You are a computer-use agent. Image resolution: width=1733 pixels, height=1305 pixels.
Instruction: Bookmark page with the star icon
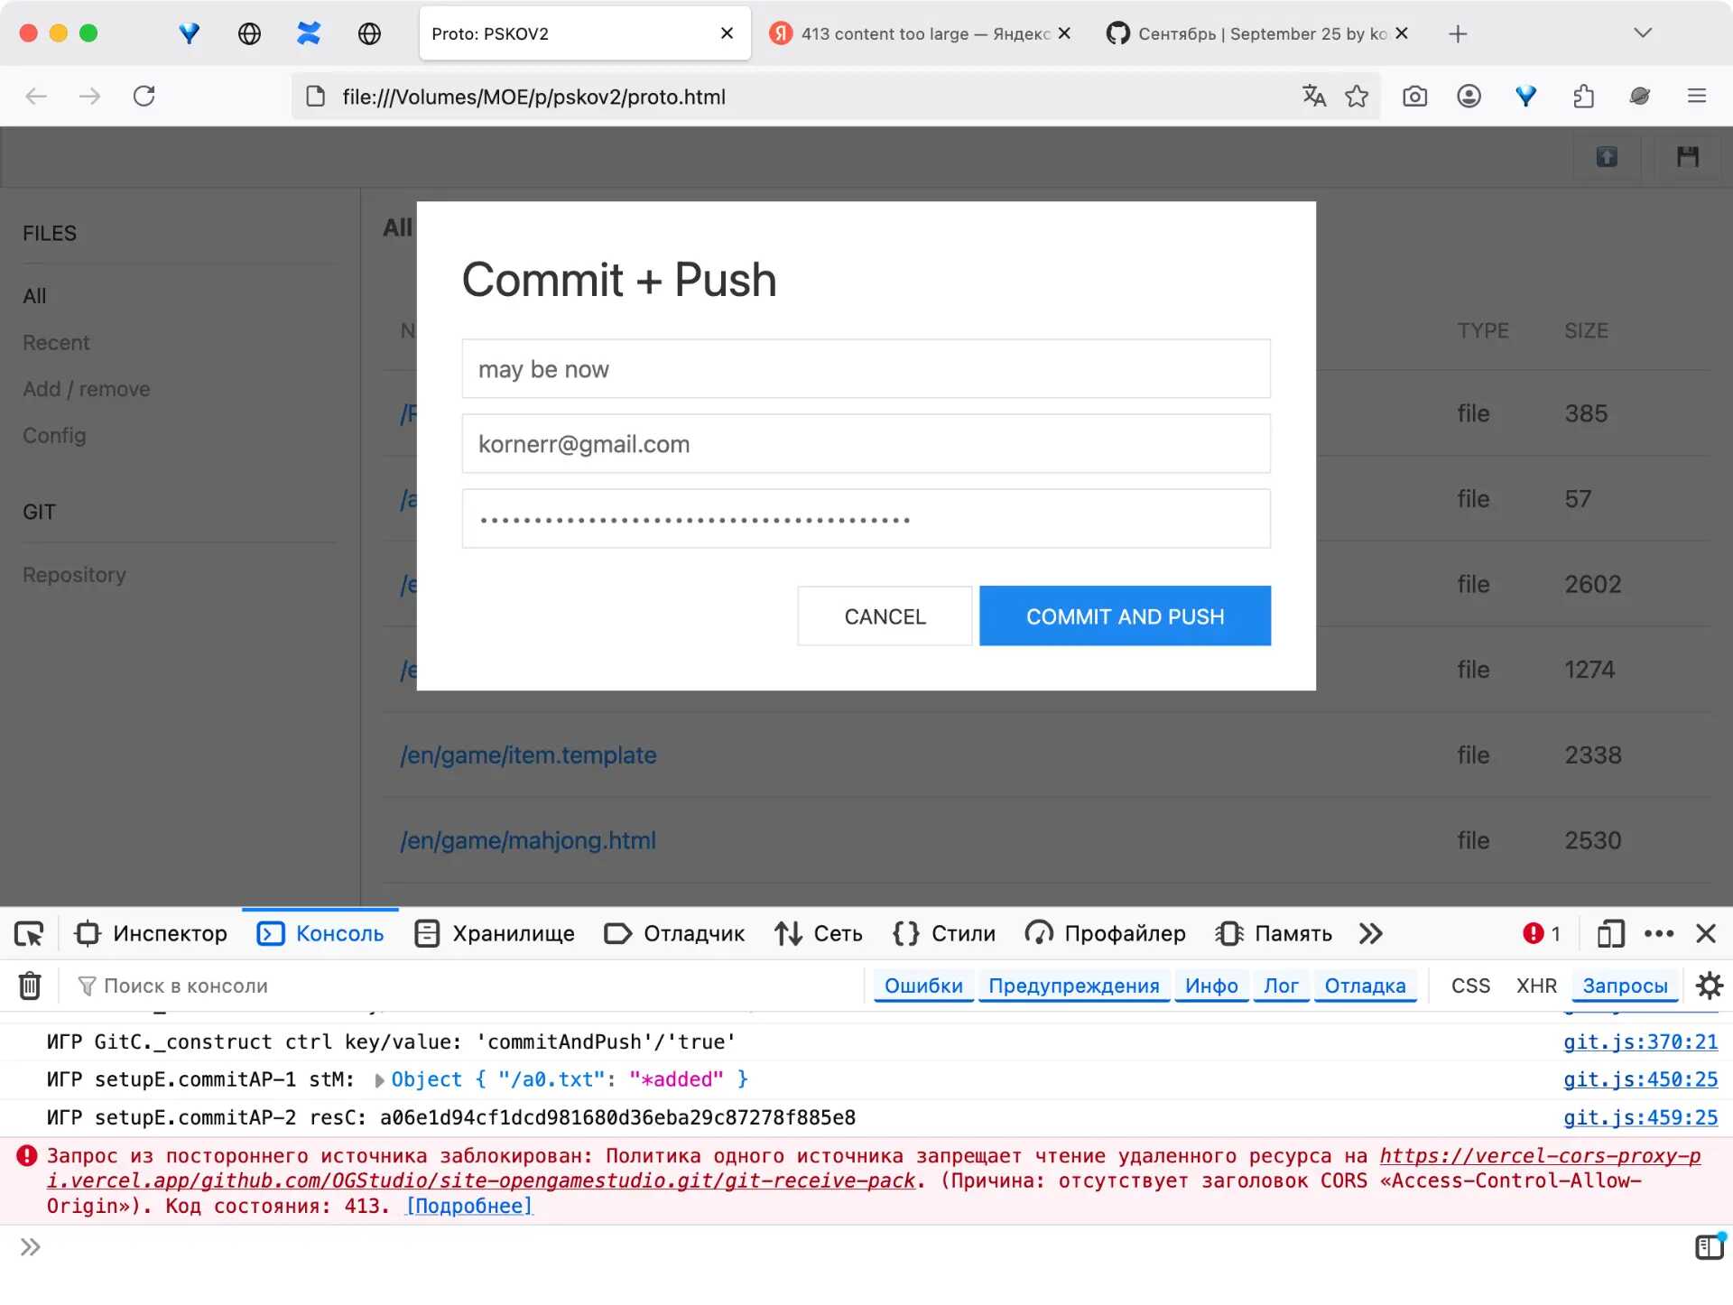click(1357, 97)
